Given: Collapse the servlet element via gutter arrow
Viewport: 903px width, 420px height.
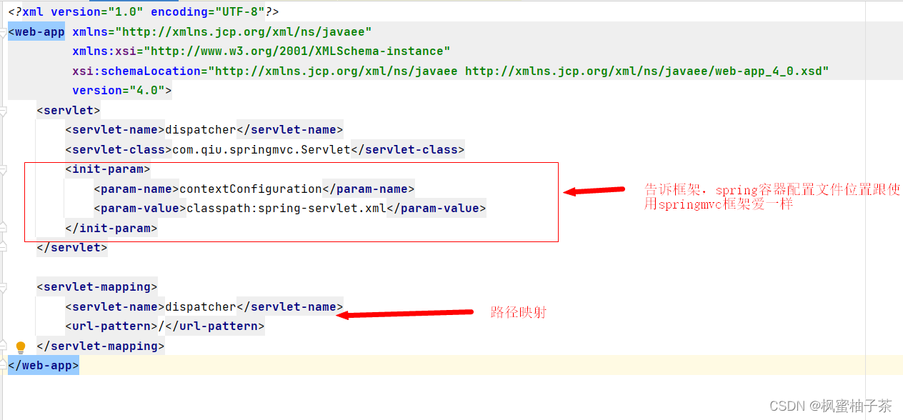Looking at the screenshot, I should coord(4,110).
